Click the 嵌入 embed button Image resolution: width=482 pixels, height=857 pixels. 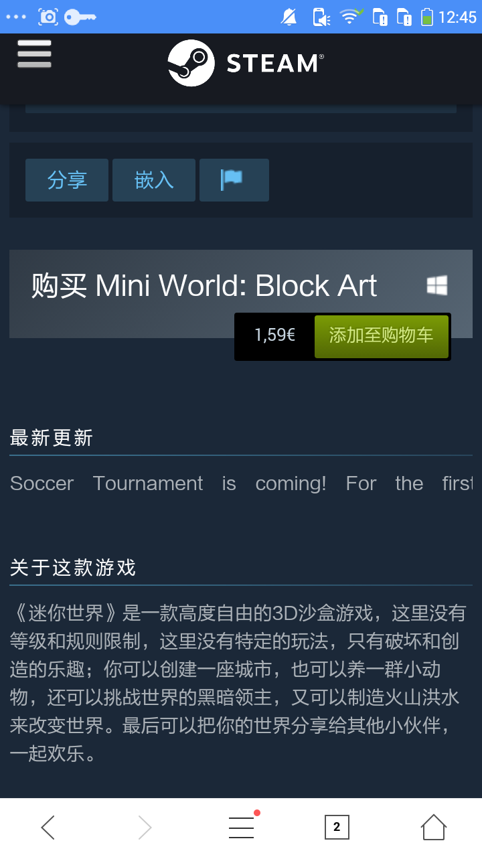pyautogui.click(x=154, y=180)
